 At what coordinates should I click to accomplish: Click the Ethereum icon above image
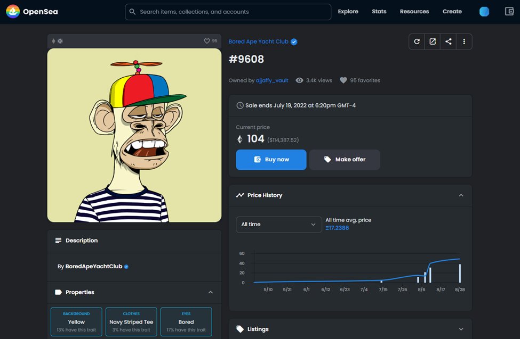pos(53,41)
